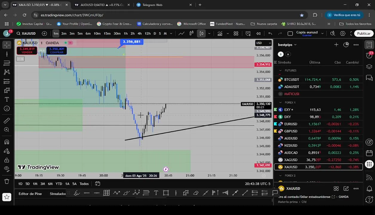Select the ruler measure tool

coord(7,121)
